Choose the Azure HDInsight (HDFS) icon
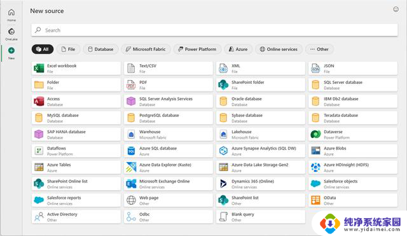407x236 pixels. 315,167
